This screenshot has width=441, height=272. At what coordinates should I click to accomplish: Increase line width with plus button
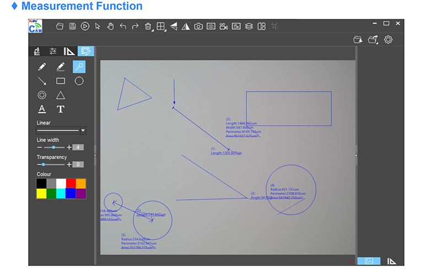[x=69, y=147]
